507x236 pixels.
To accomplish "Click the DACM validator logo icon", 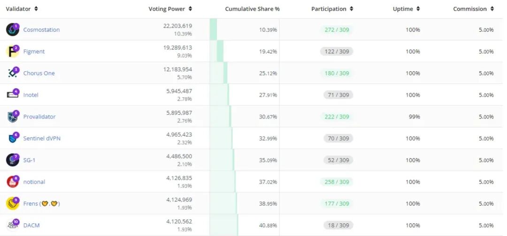I will (x=12, y=225).
